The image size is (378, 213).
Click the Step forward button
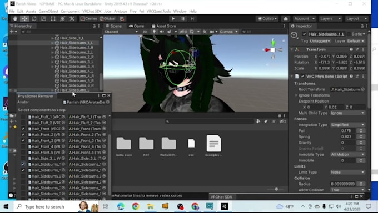192,18
